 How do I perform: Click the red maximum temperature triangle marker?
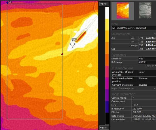62,54
